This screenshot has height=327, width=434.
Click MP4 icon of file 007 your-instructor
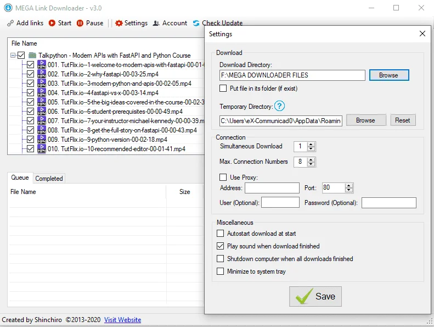point(42,121)
